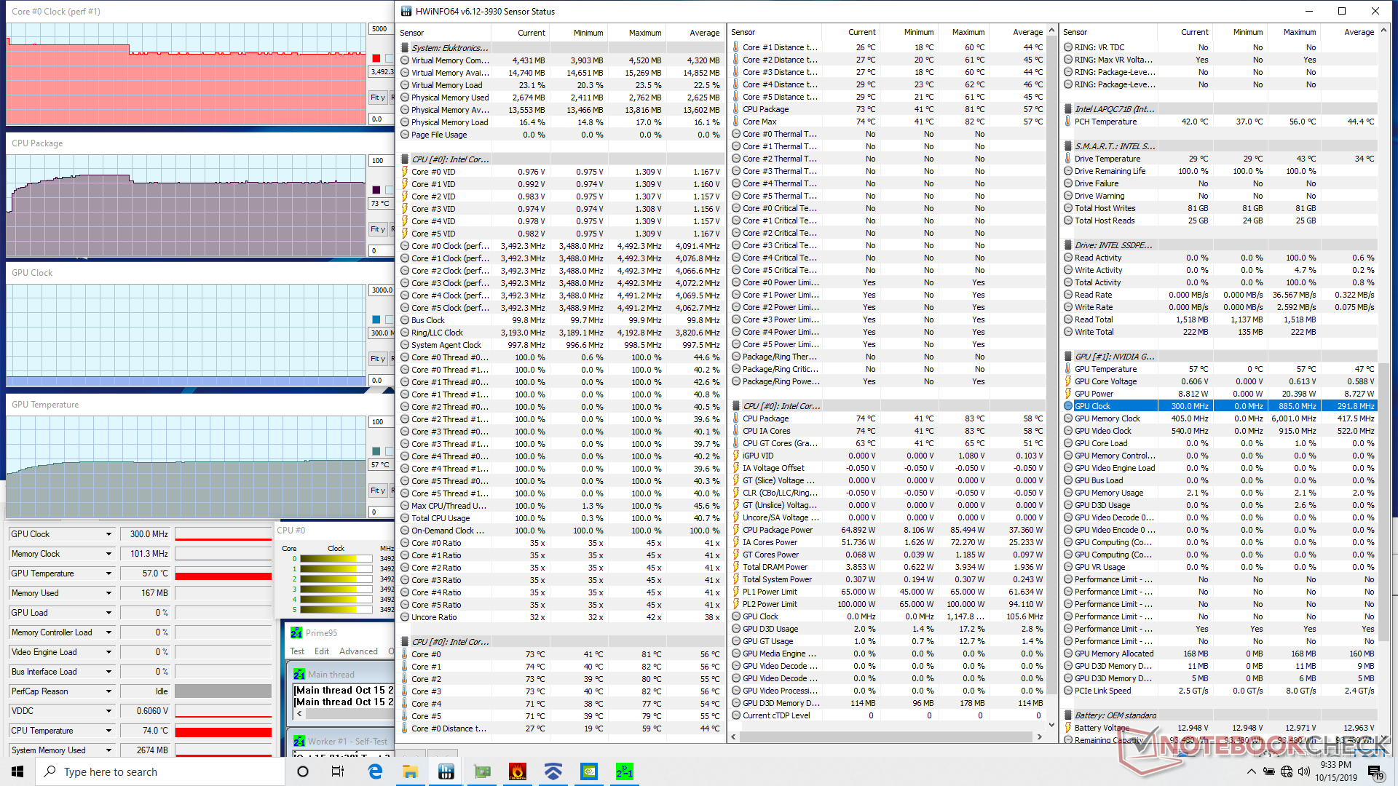The width and height of the screenshot is (1398, 786).
Task: Click the network icon in system tray
Action: coord(1287,771)
